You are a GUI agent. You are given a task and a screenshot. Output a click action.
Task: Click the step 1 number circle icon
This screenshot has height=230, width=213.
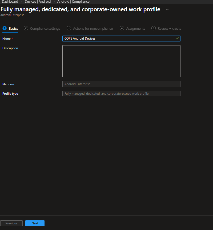tap(5, 28)
